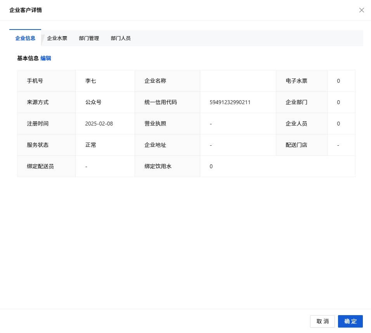371x333 pixels.
Task: Click the 企业部门 label
Action: tap(296, 102)
